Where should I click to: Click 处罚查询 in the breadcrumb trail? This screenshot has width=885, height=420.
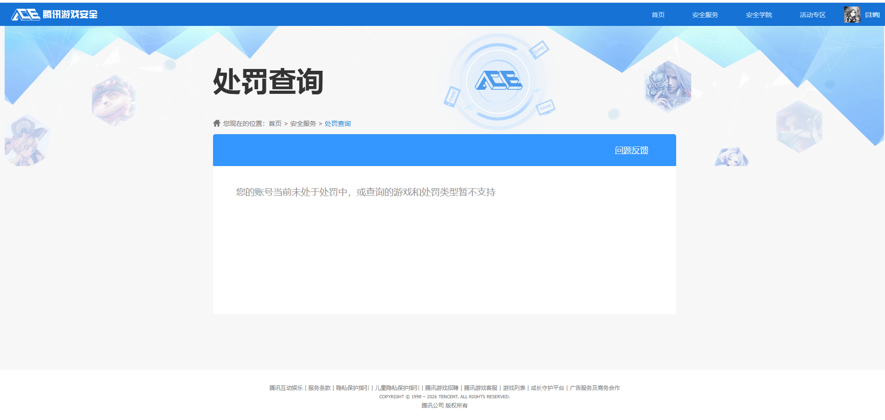[x=337, y=123]
